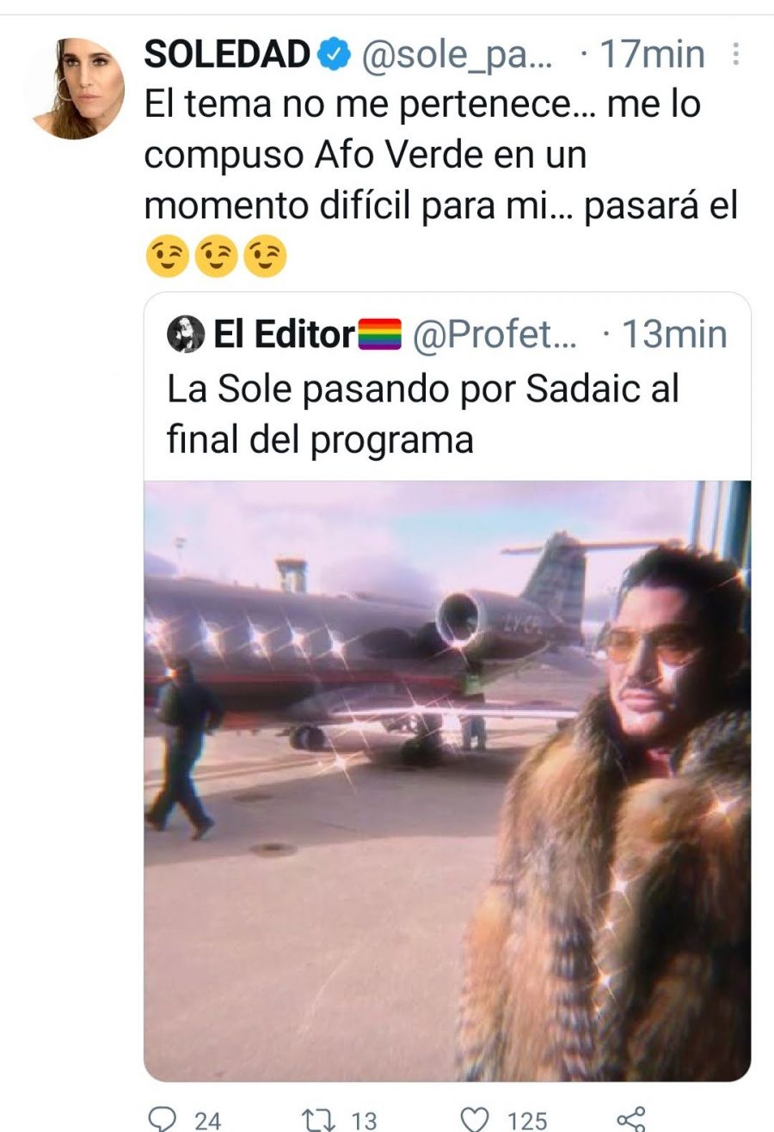This screenshot has height=1132, width=774.
Task: Click the blue verified badge beside SOLEDAD
Action: (x=334, y=55)
